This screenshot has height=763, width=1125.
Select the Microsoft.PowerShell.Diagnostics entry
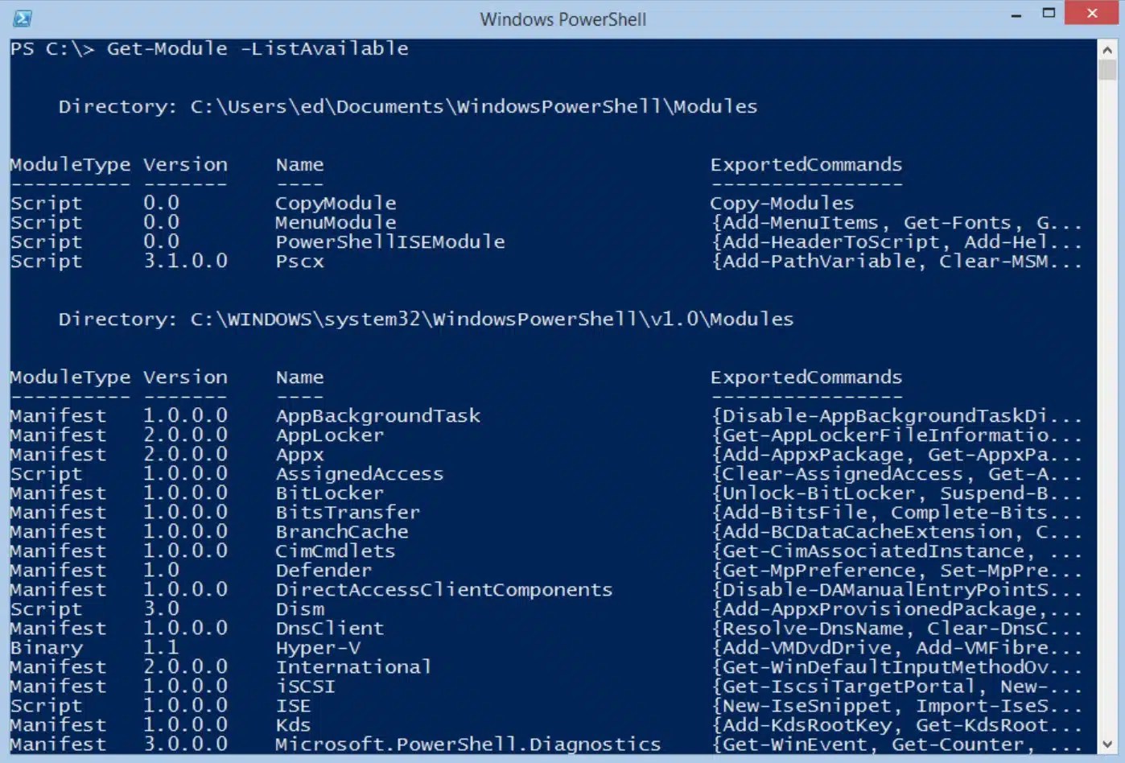coord(469,744)
